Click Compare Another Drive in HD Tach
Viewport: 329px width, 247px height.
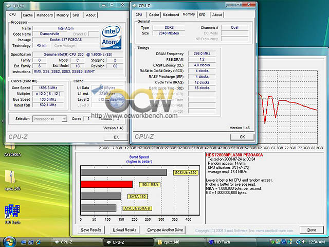165,230
